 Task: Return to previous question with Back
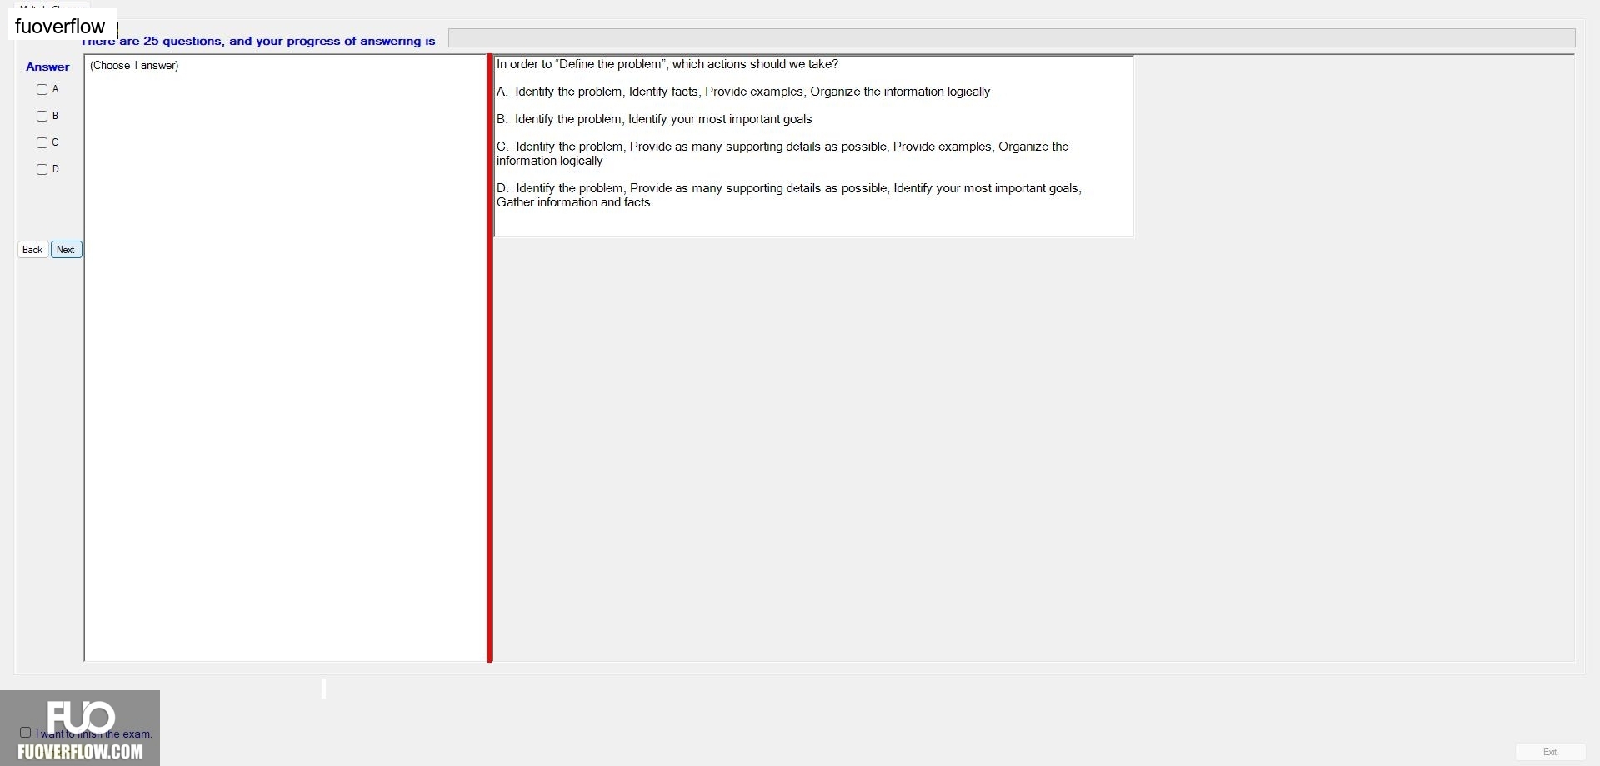coord(32,250)
